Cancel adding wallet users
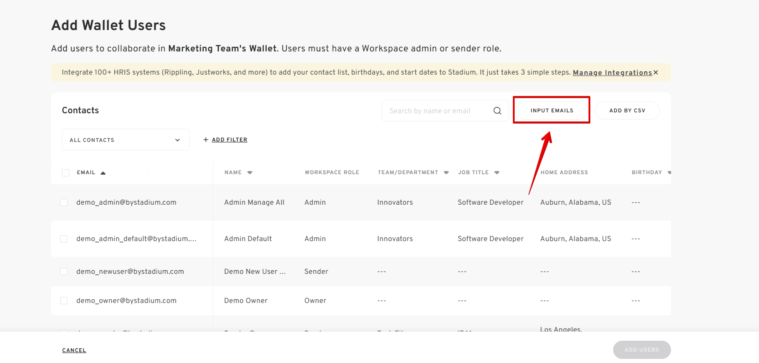The height and width of the screenshot is (363, 759). point(74,350)
